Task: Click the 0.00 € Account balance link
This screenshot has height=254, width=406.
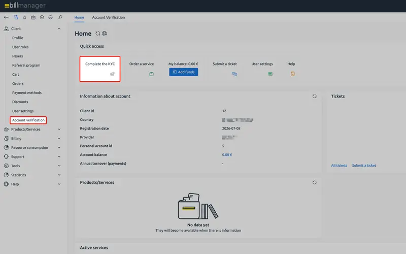Action: coord(227,155)
